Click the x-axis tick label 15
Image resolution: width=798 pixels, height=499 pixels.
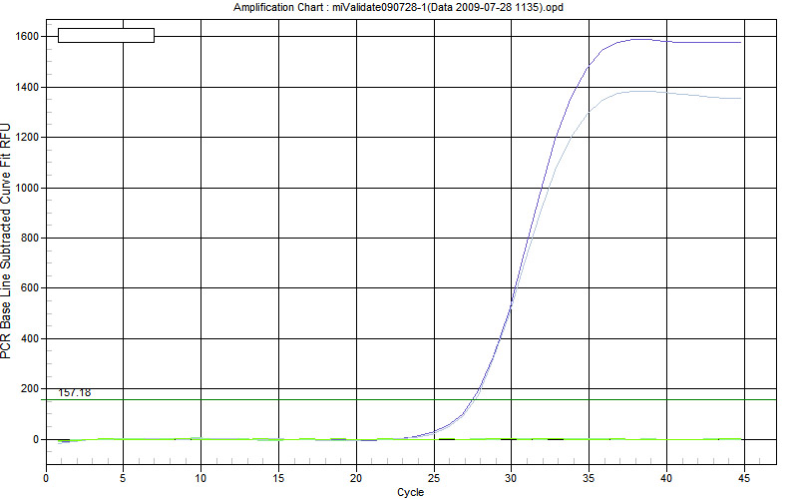(278, 478)
